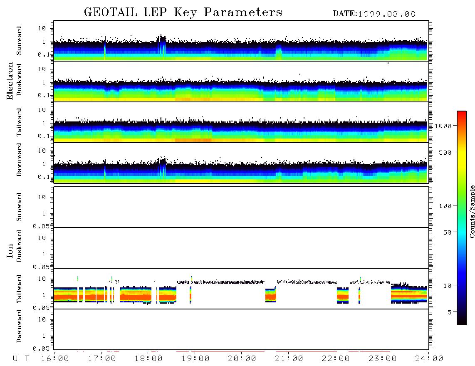Click the '23:00' time tick label

pos(383,359)
